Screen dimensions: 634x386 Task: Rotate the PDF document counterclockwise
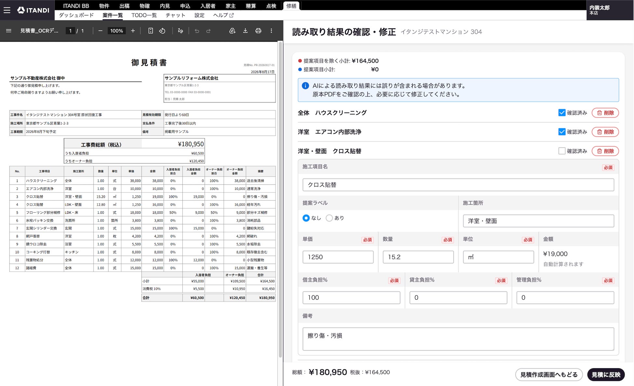point(162,31)
